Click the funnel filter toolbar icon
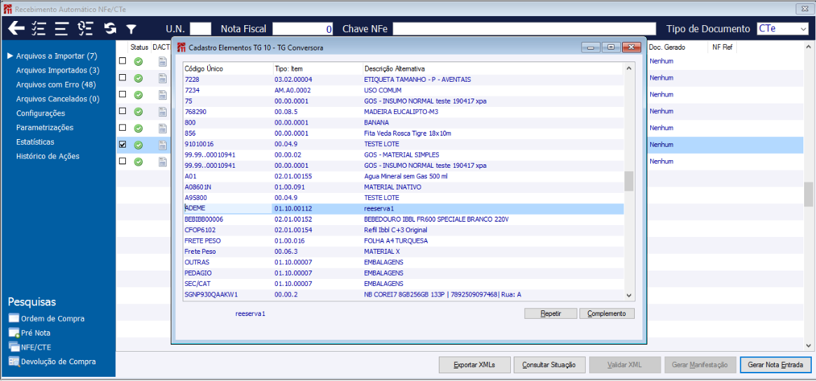The image size is (816, 381). coord(131,29)
